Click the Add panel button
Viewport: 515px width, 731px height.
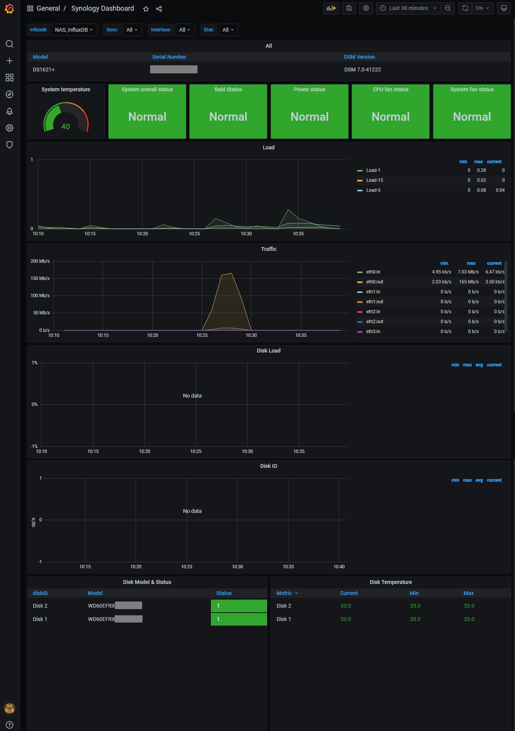point(331,8)
